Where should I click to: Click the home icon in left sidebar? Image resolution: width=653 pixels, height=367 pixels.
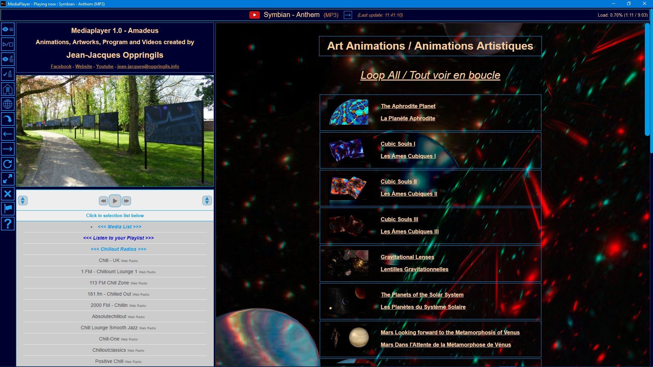7,89
